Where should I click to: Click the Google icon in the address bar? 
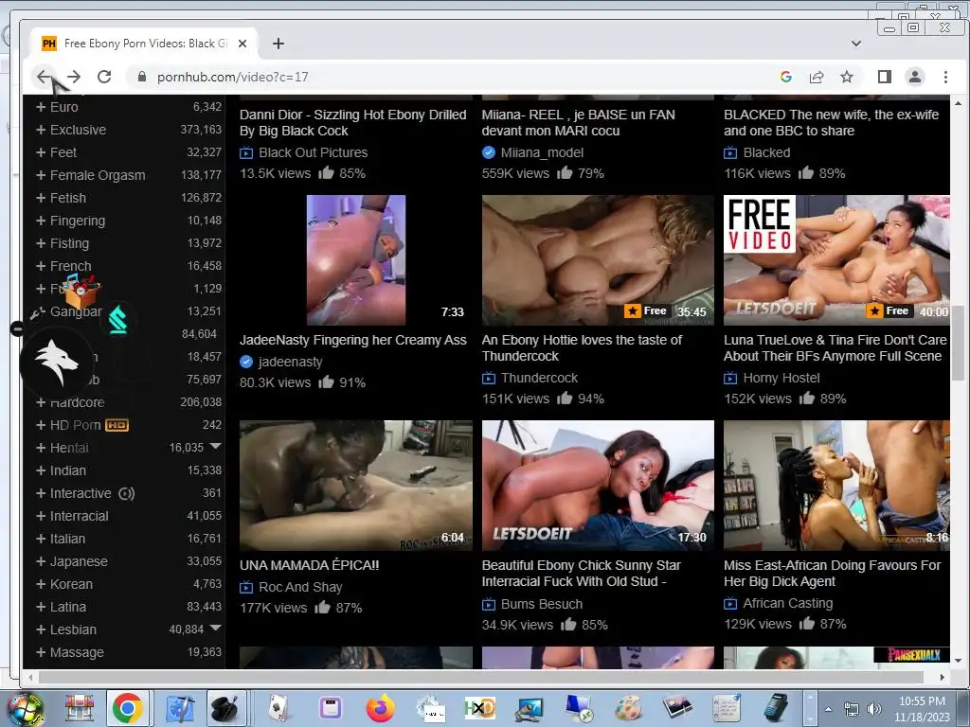(x=786, y=77)
